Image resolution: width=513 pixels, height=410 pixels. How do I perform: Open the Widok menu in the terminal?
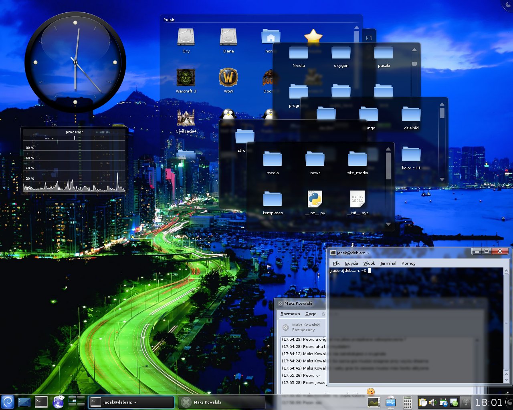tap(369, 263)
